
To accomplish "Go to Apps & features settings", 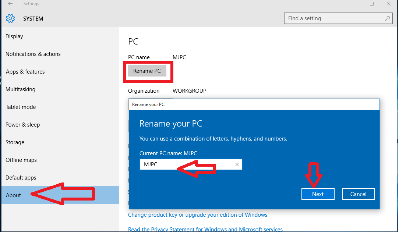I will 25,71.
